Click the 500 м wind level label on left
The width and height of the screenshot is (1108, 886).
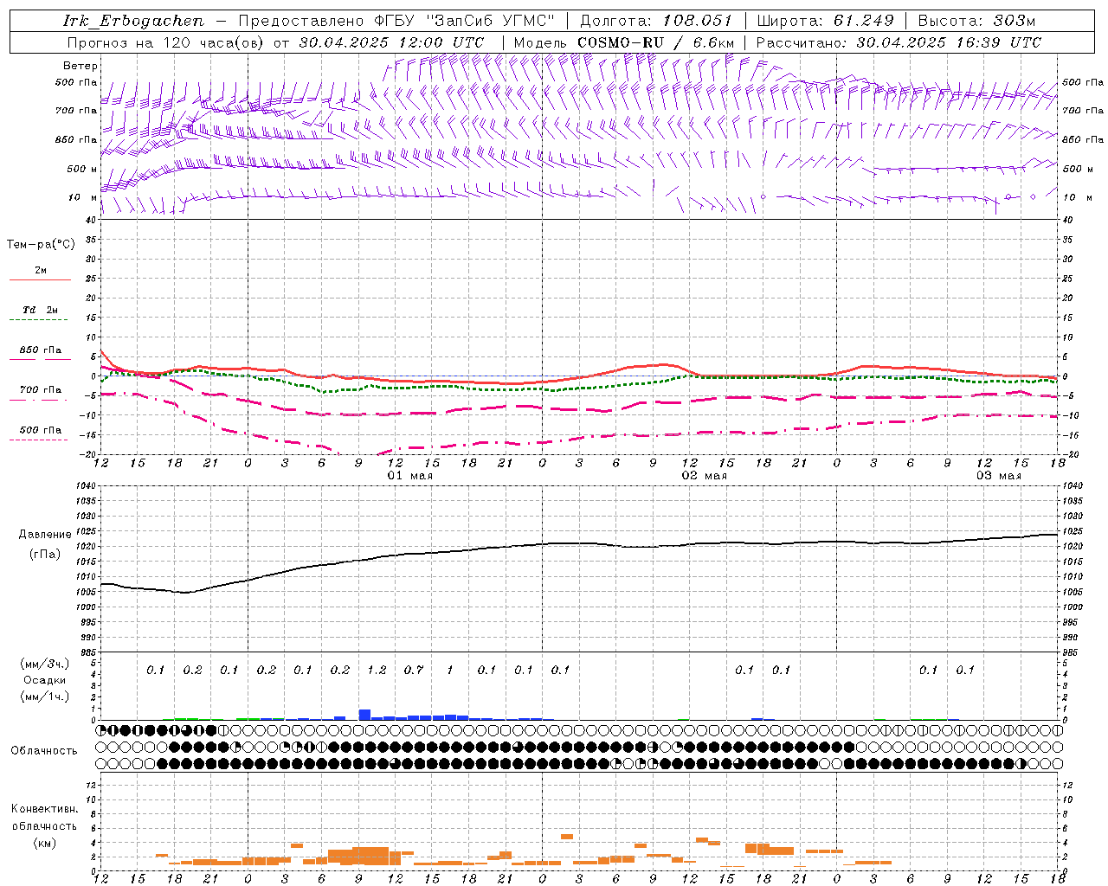tap(82, 169)
